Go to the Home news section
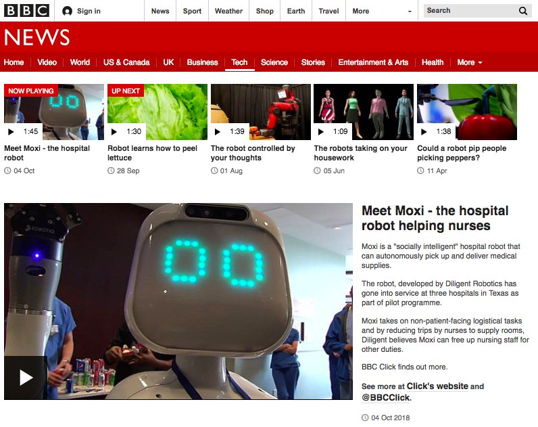Viewport: 538px width, 427px height. pyautogui.click(x=14, y=62)
